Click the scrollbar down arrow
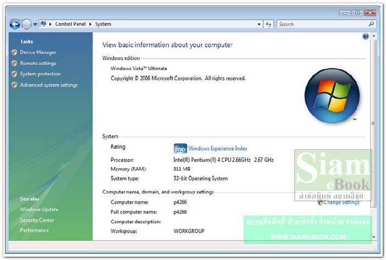 click(374, 237)
